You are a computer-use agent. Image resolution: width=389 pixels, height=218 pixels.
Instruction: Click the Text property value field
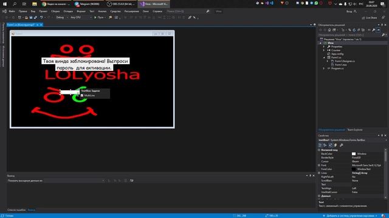(x=367, y=184)
